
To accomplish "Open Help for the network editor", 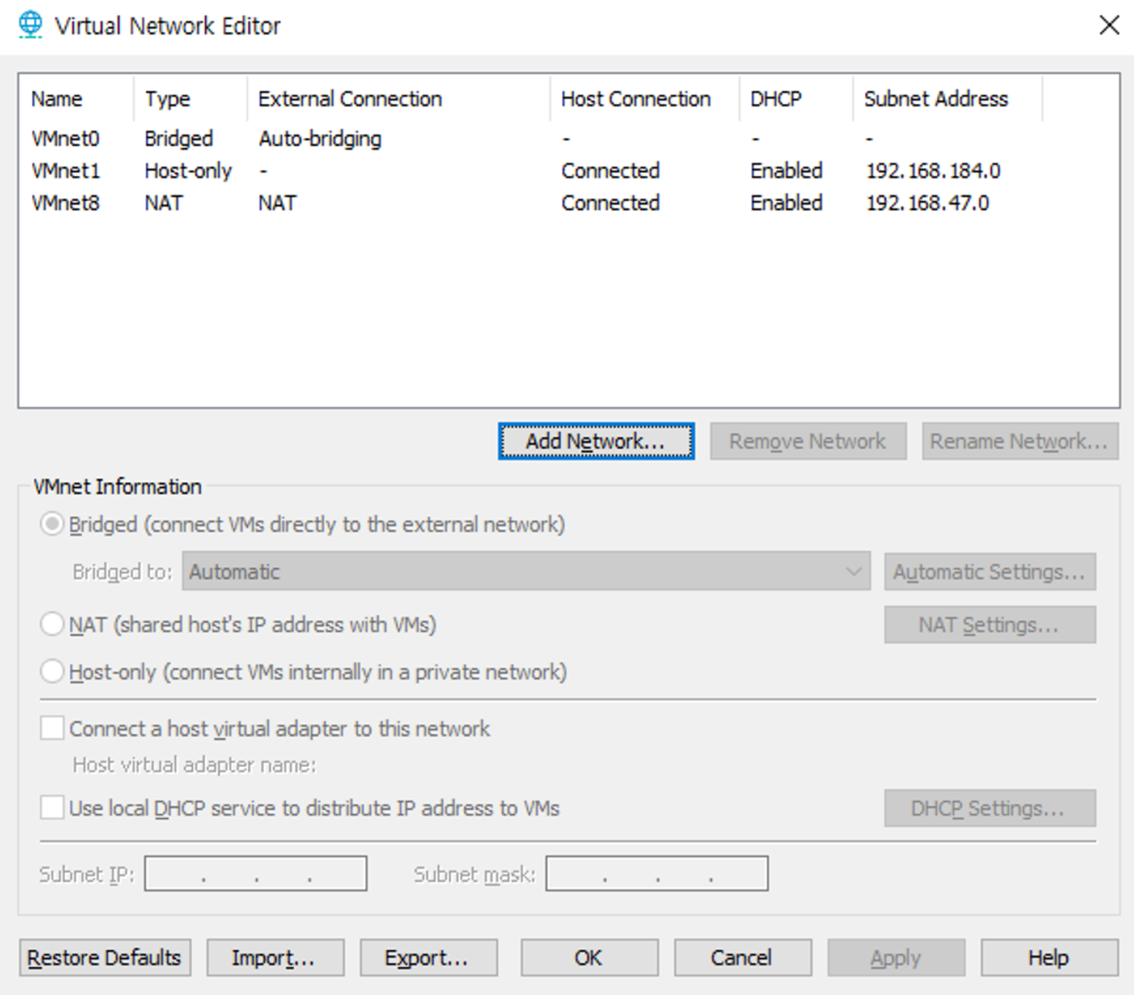I will pos(1049,958).
